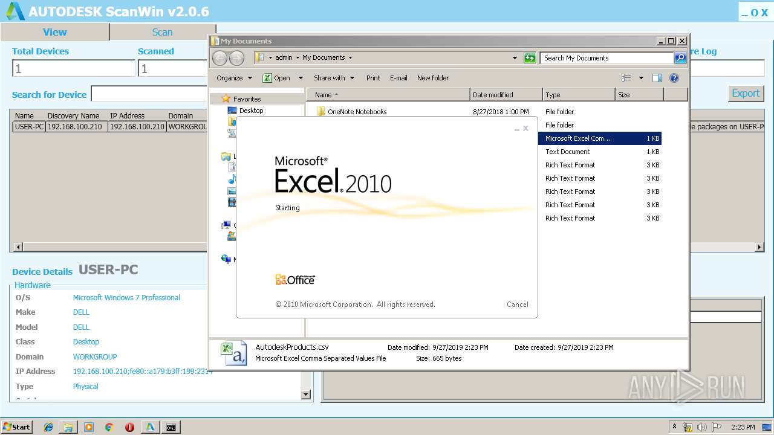Open Explorer help question mark icon
This screenshot has height=435, width=774.
pos(674,78)
